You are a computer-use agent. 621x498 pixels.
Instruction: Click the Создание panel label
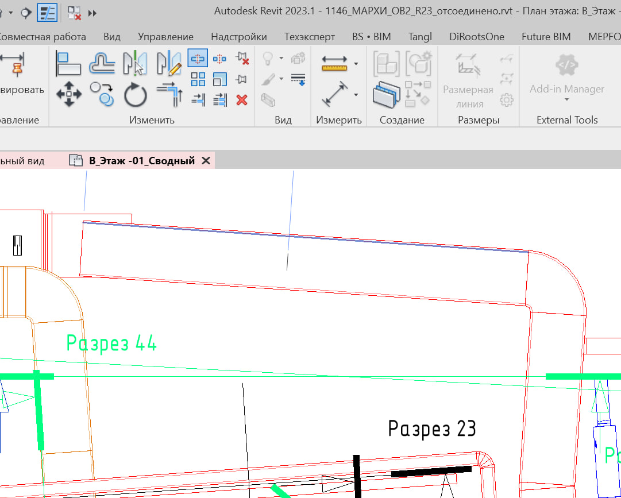[402, 120]
